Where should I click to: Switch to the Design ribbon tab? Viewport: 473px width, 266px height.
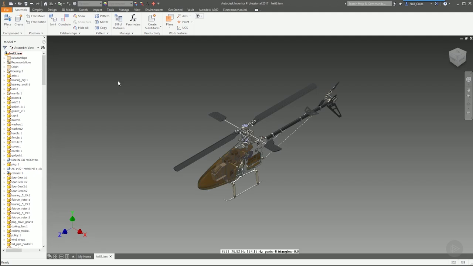tap(52, 10)
